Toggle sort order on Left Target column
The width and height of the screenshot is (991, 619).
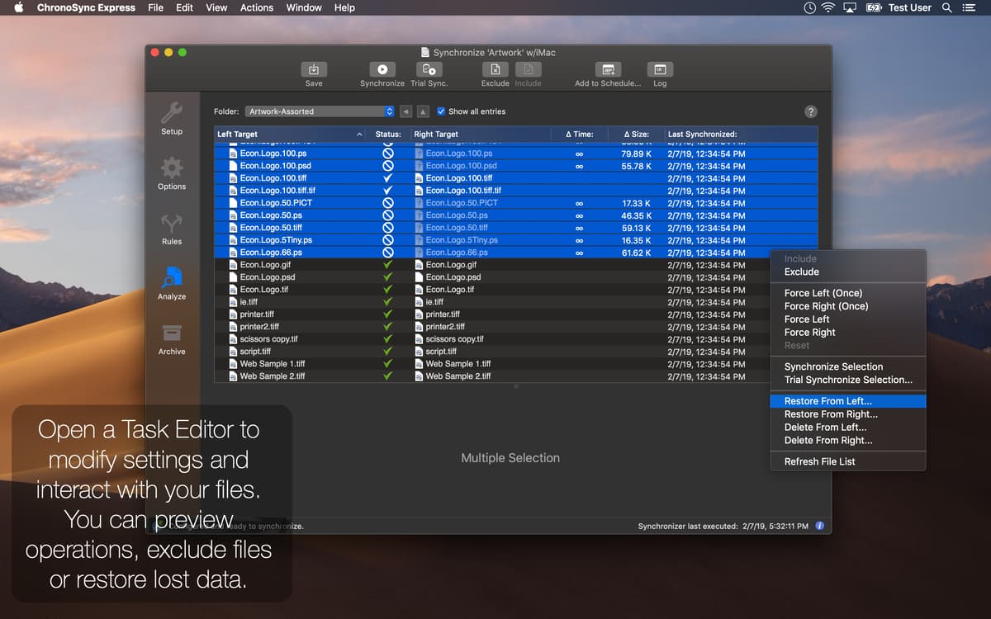[289, 133]
